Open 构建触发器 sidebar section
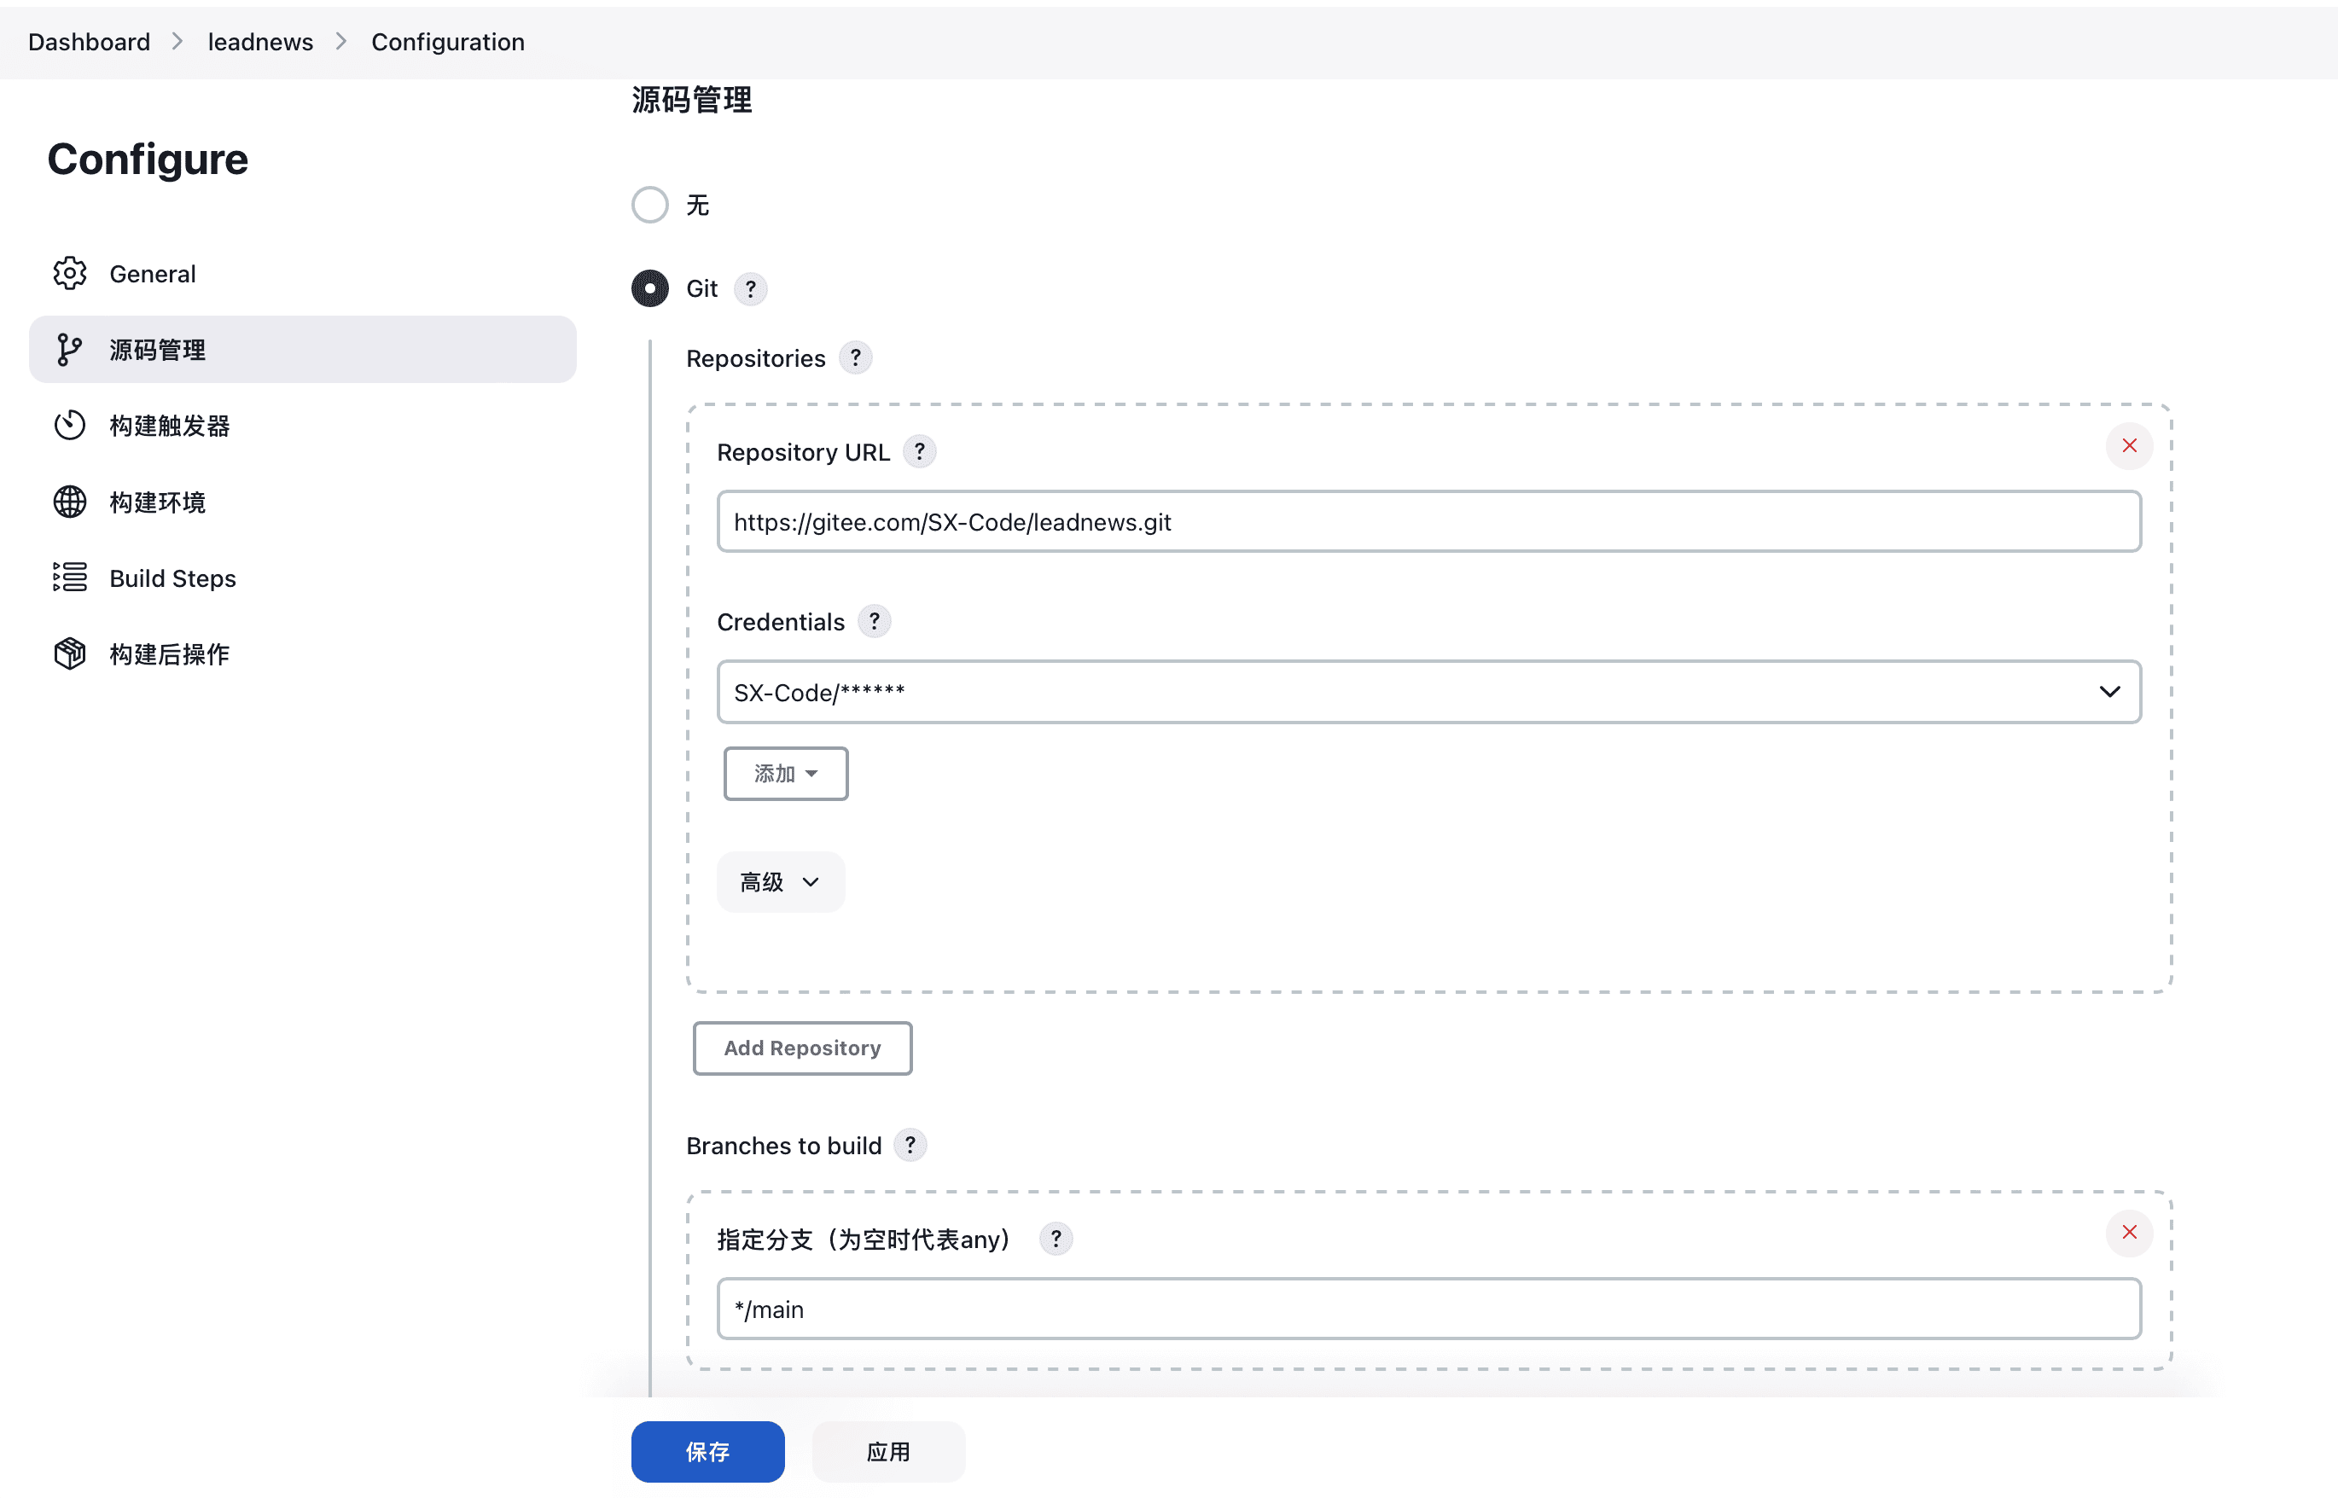Screen dimensions: 2338x1498 click(169, 426)
